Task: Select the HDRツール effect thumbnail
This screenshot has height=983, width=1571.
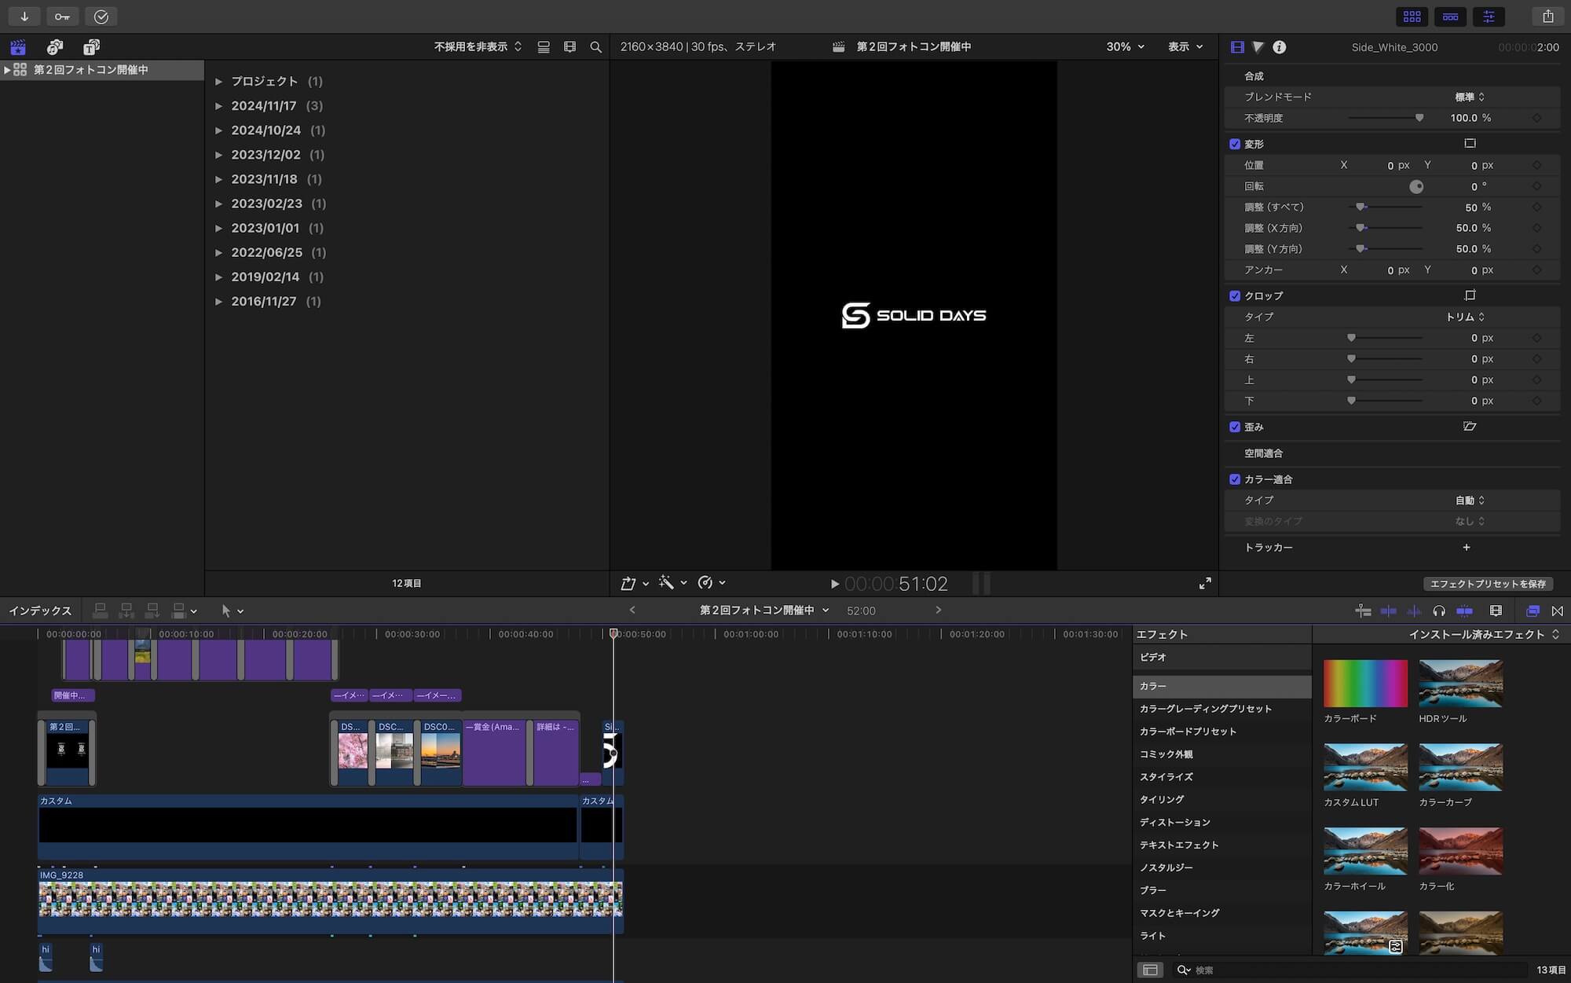Action: 1460,684
